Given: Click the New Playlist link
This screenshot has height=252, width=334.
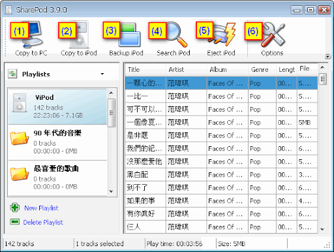Looking at the screenshot, I should point(41,208).
